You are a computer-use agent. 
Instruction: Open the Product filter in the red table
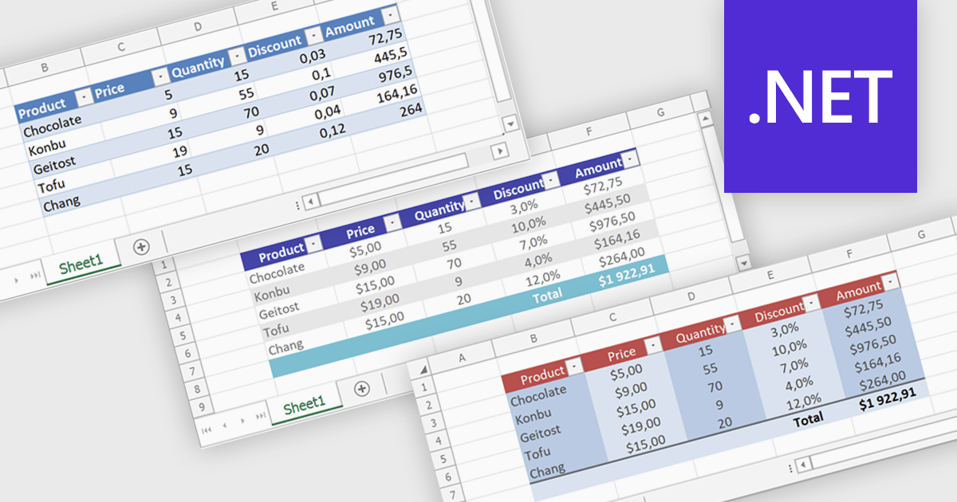(574, 367)
